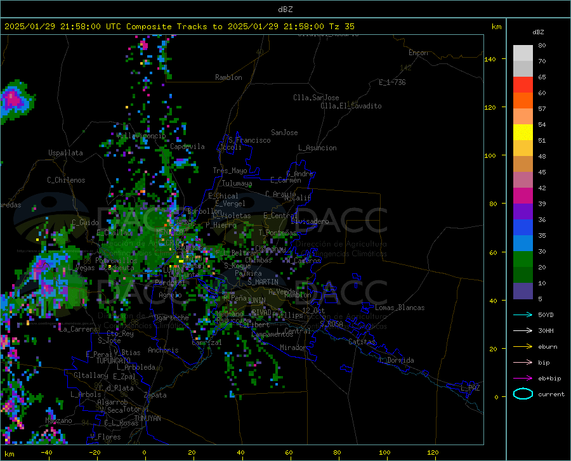This screenshot has height=461, width=571.
Task: Click the y-axis tick label 140
Action: click(x=490, y=59)
